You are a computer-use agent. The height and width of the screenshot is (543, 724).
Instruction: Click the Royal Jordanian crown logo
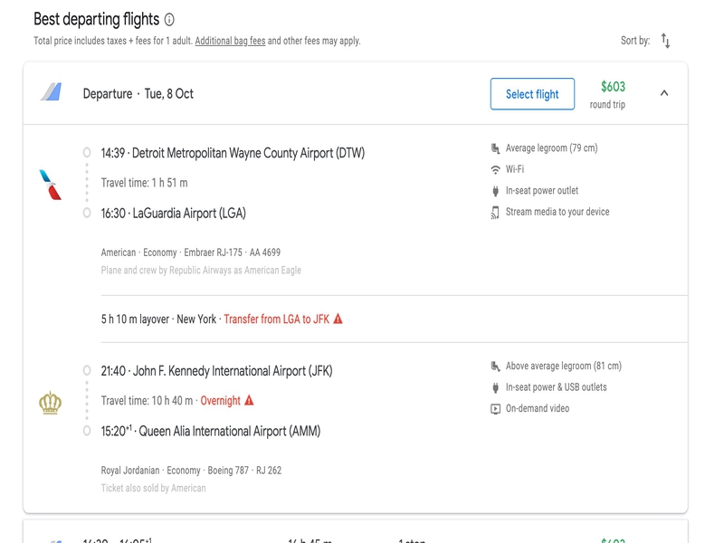pos(51,403)
